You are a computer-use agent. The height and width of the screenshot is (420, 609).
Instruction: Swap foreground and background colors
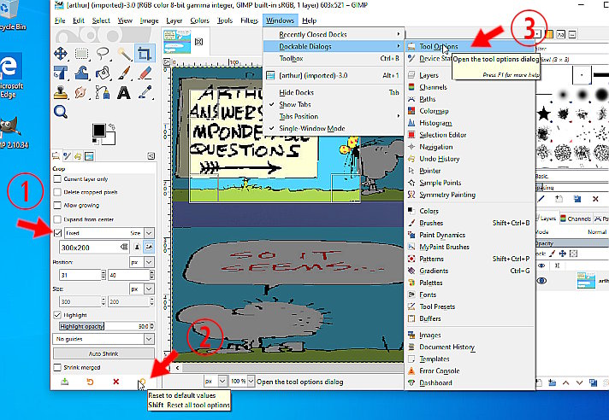point(112,126)
